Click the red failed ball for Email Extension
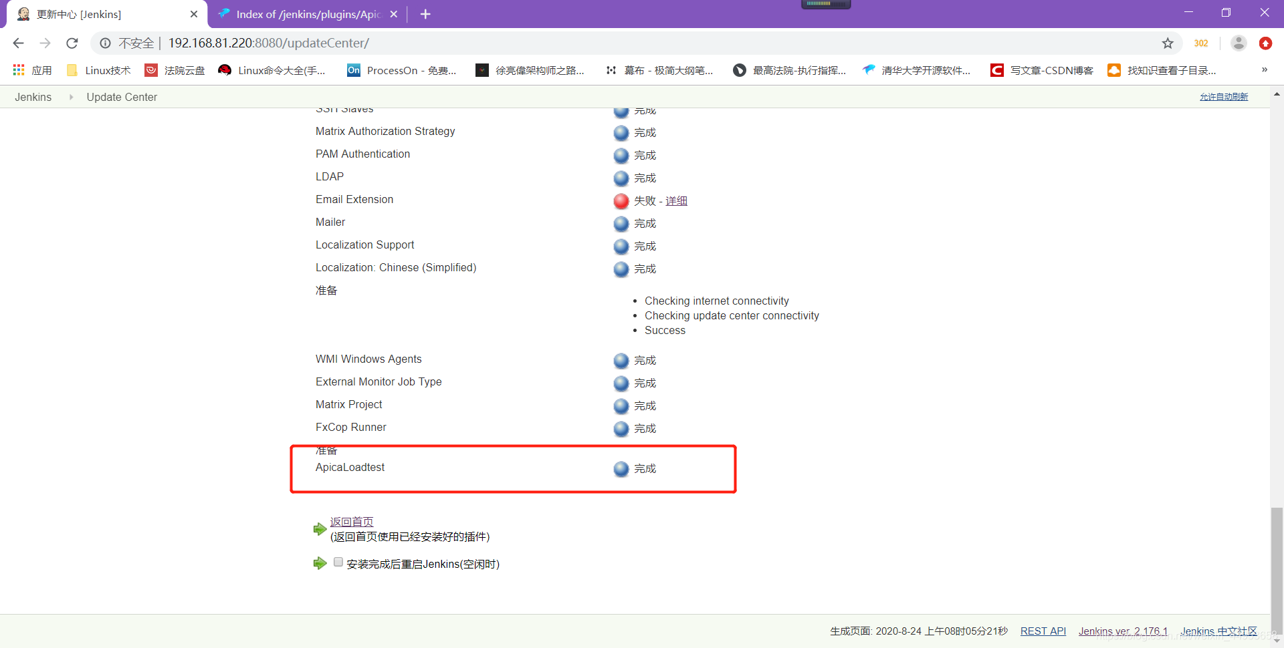 [x=621, y=200]
